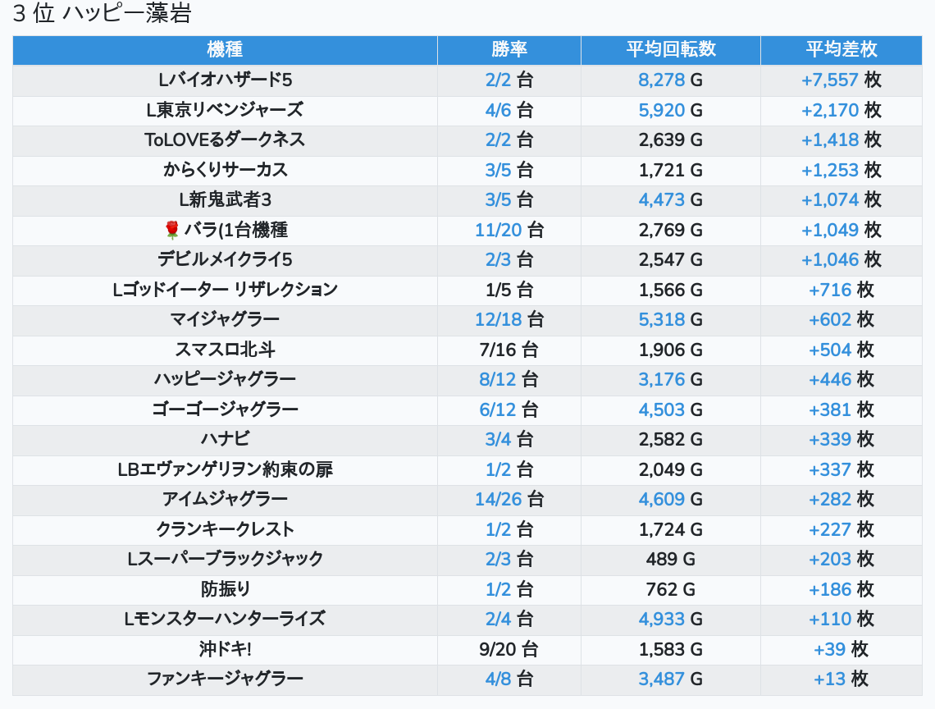Select the 平均差枚 column header
The width and height of the screenshot is (935, 709).
841,49
